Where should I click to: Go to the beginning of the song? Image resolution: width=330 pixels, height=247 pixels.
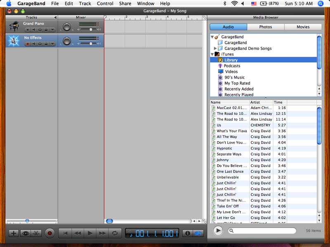[x=65, y=233]
